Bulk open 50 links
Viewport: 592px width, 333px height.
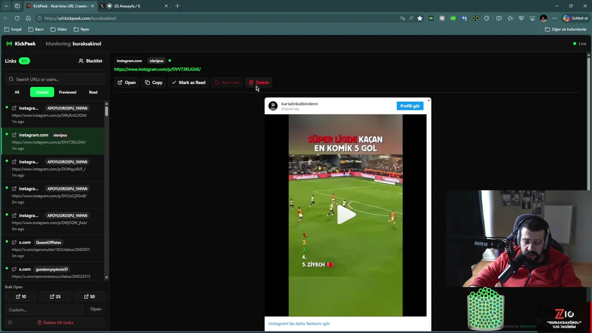click(89, 296)
